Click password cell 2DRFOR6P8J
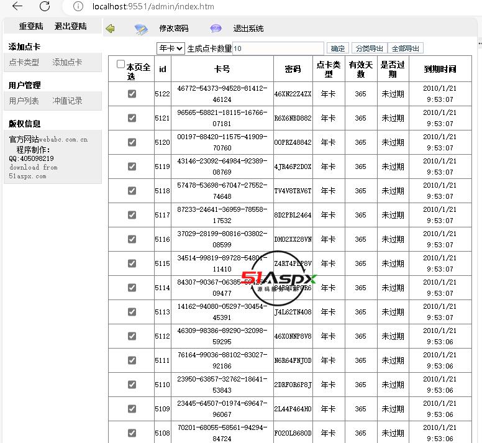 (x=293, y=385)
